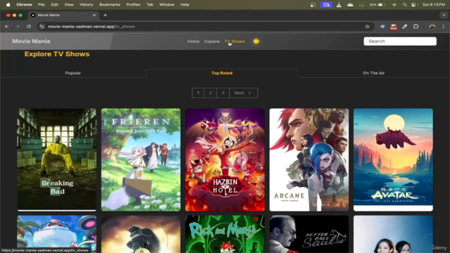
Task: Open the View menu
Action: [69, 5]
